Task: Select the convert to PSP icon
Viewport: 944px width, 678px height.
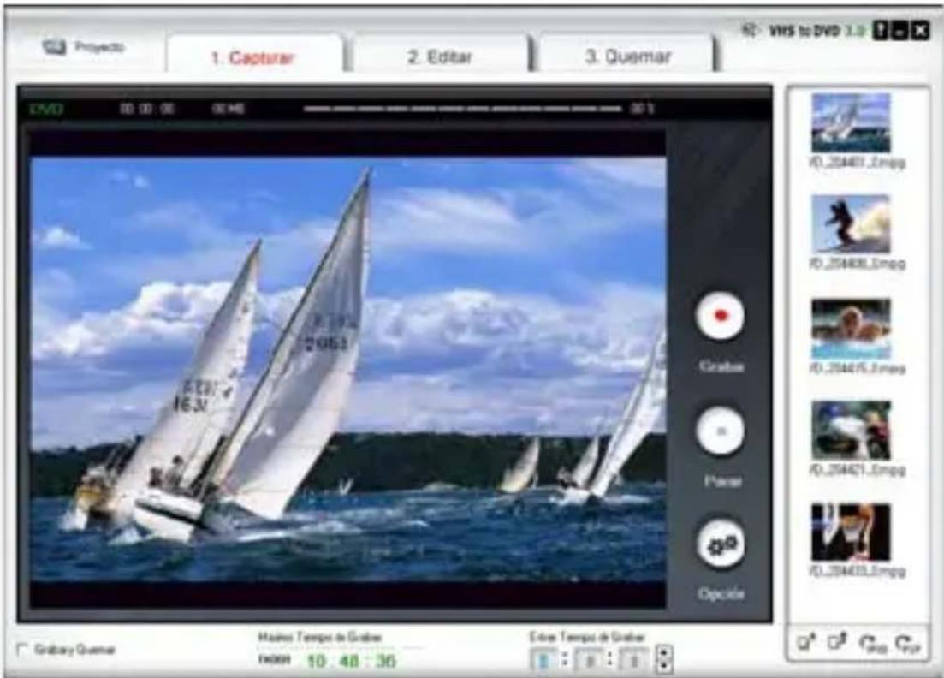Action: point(905,644)
